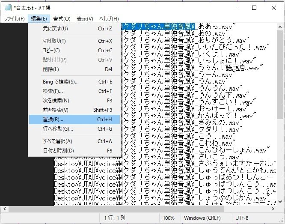The width and height of the screenshot is (285, 224).
Task: Choose 次を検索(N) entry
Action: click(74, 101)
